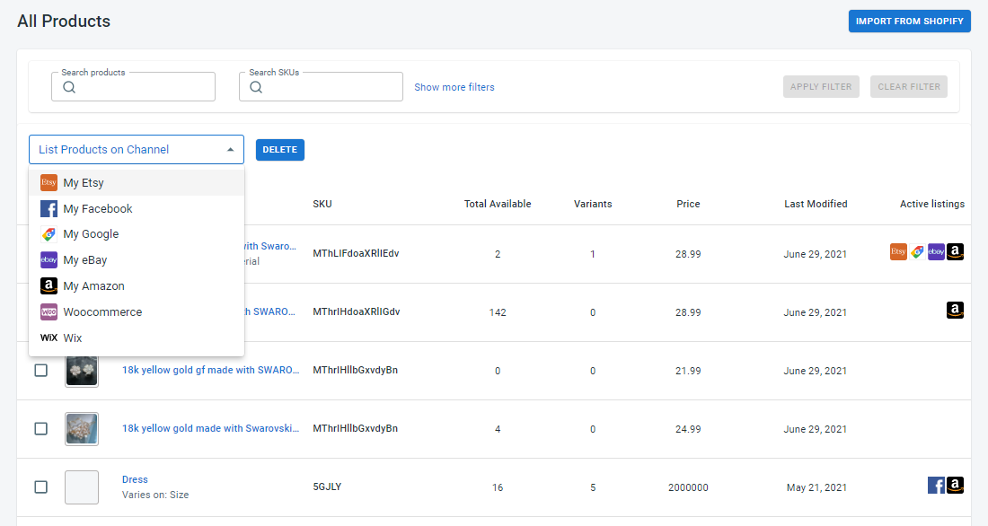The height and width of the screenshot is (526, 988).
Task: Focus the Search SKUs field
Action: (x=321, y=87)
